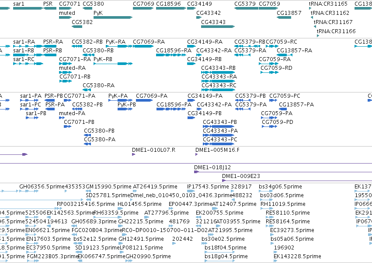The image size is (372, 263).
Task: Click the CG43343-RC transcript label
Action: [219, 85]
